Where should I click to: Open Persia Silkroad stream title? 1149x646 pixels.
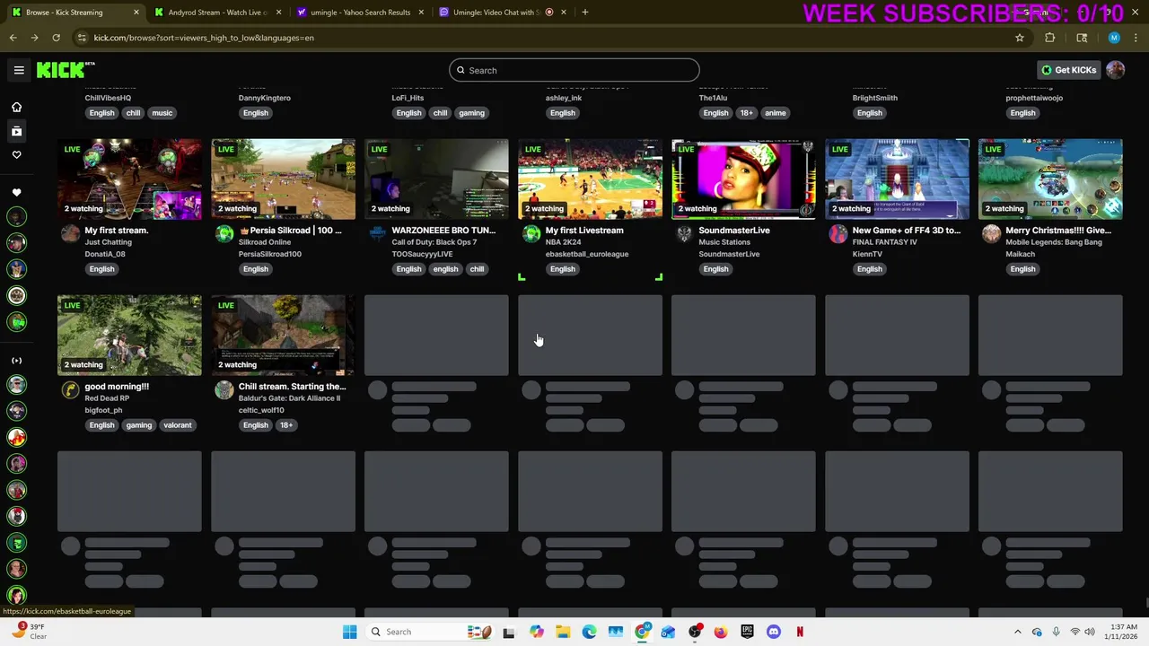[290, 231]
